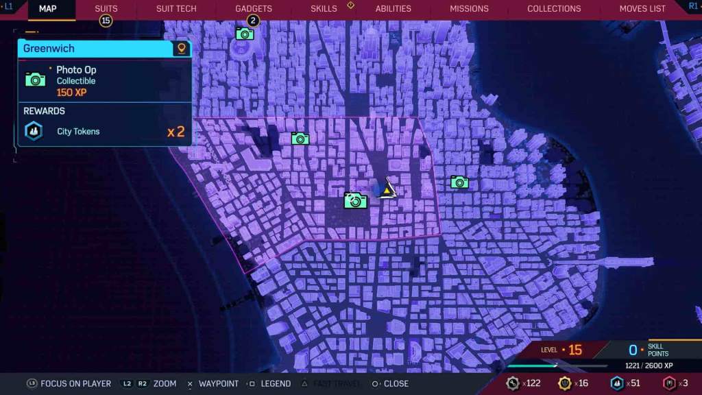Open the map Legend
Screen dimensions: 702x395
[271, 383]
